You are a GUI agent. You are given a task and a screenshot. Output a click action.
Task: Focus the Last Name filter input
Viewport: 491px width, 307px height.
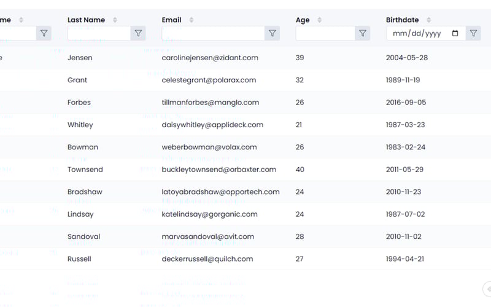(99, 33)
